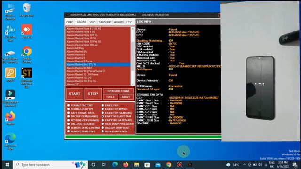Open New Volume drive shortcut
The width and height of the screenshot is (301, 169).
(x=10, y=57)
